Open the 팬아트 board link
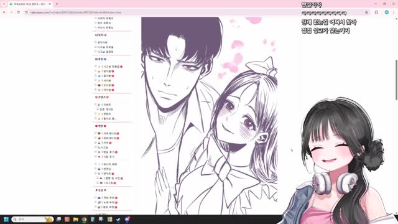The image size is (398, 224). [x=106, y=174]
